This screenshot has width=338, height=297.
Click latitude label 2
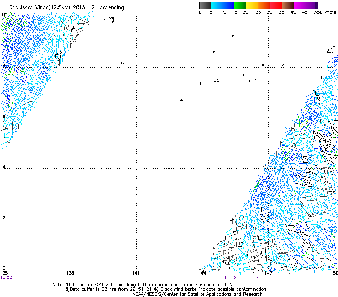4,218
